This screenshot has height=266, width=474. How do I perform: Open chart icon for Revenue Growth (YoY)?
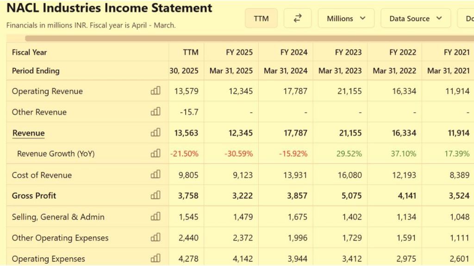(156, 153)
